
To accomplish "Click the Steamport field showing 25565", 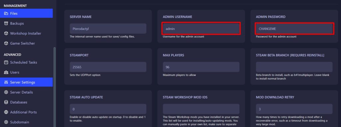I will [x=108, y=67].
